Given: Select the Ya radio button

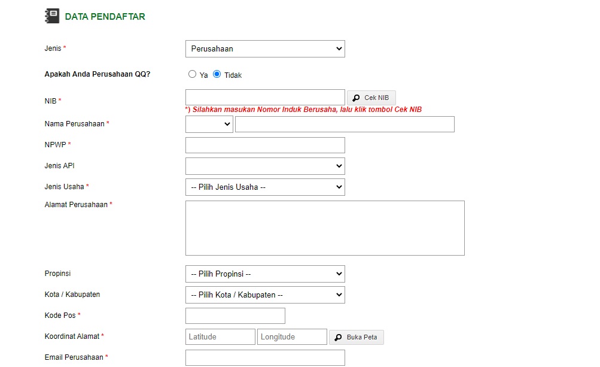Looking at the screenshot, I should tap(192, 74).
